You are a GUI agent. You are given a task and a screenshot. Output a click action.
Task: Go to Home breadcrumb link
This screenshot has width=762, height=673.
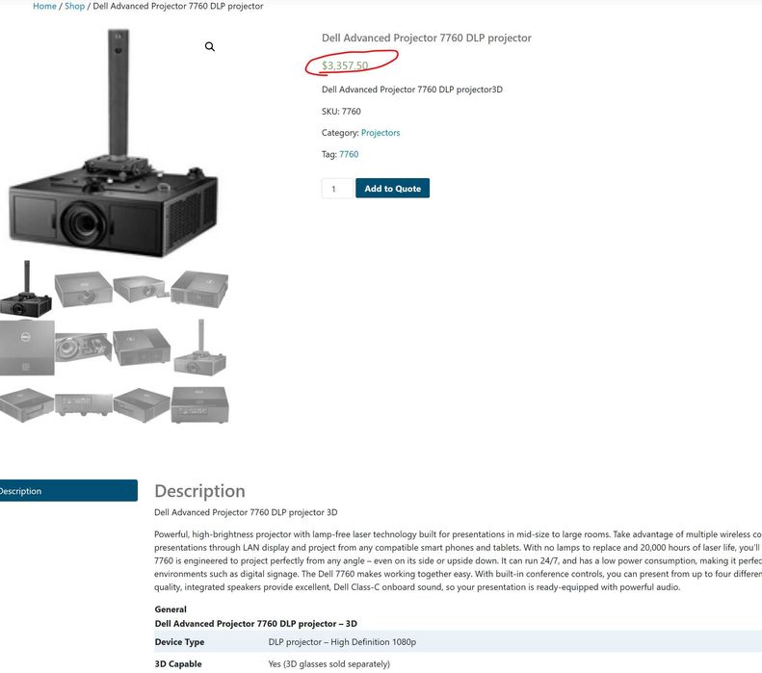pos(44,7)
